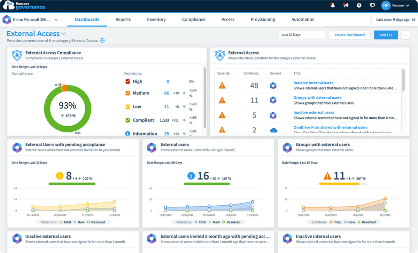Toggle the 'Resolved' filter on Groups with external users

pos(369,222)
